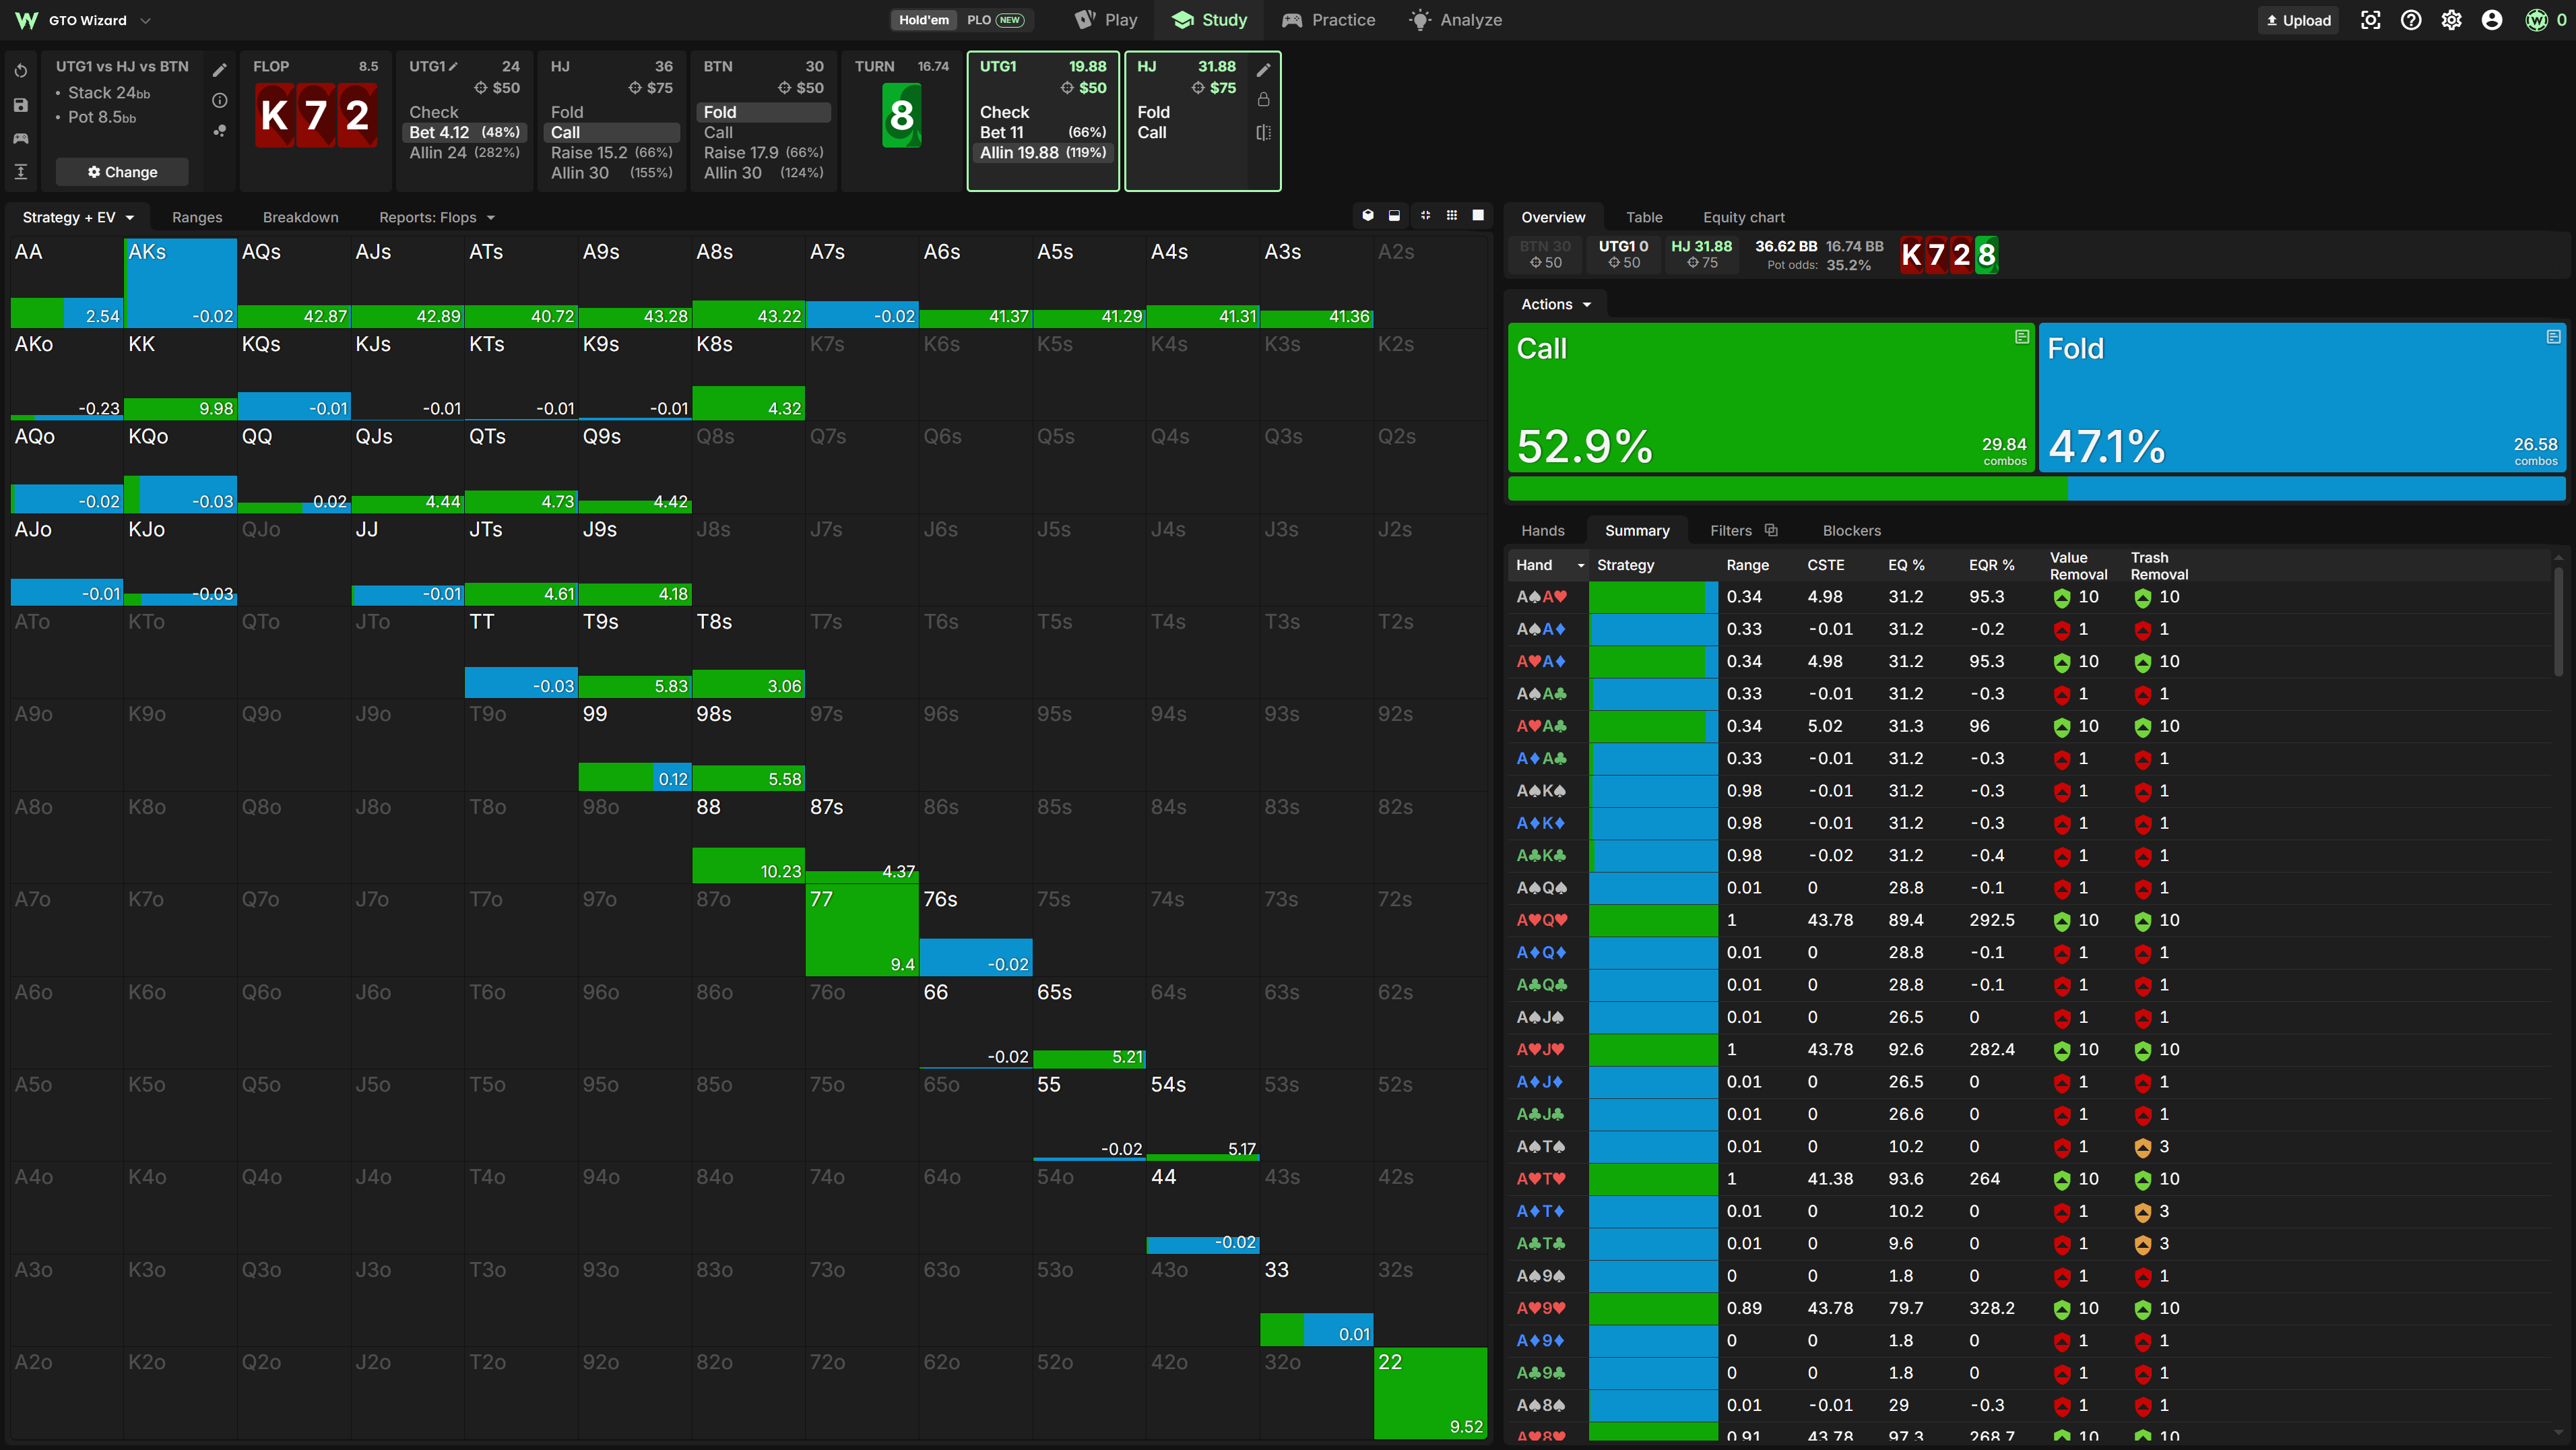Open the Ranges tab
This screenshot has width=2576, height=1450.
point(197,217)
